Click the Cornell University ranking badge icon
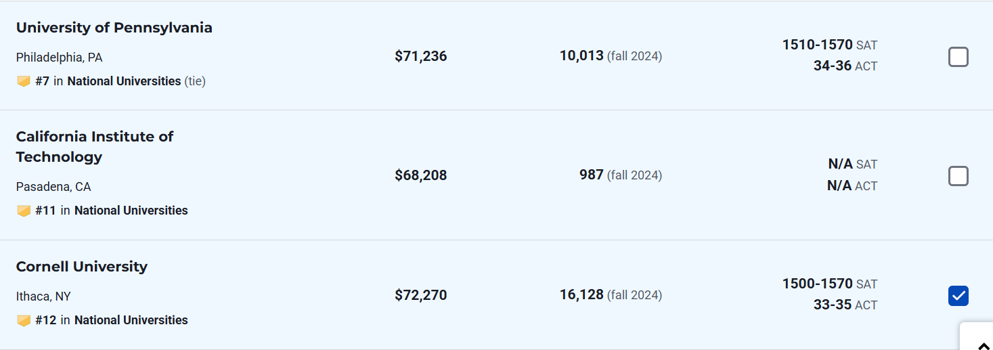Screen dimensions: 993x350 pos(24,320)
